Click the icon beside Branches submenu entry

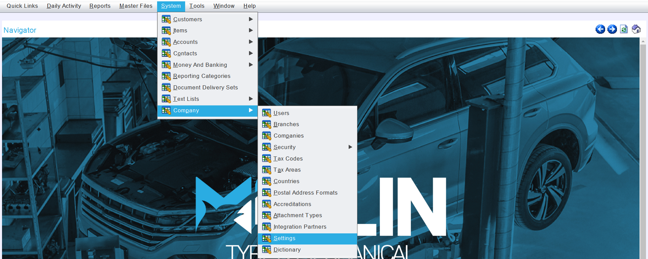(x=267, y=124)
